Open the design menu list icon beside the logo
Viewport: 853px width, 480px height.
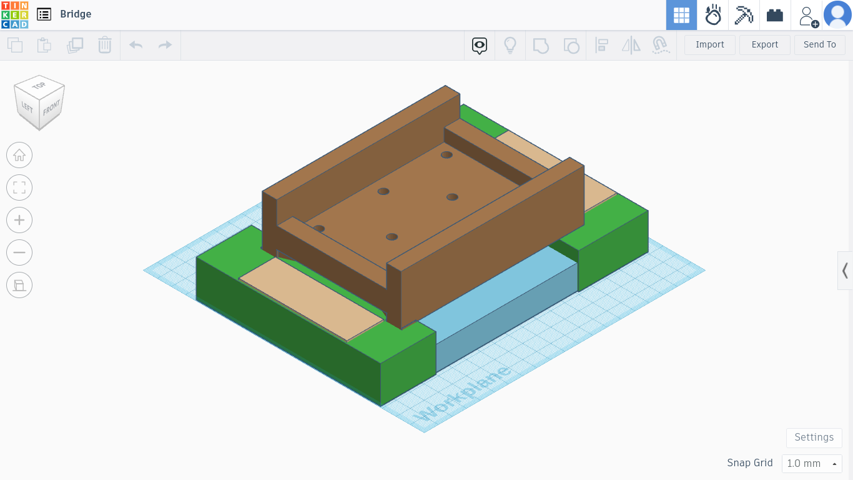pyautogui.click(x=44, y=14)
